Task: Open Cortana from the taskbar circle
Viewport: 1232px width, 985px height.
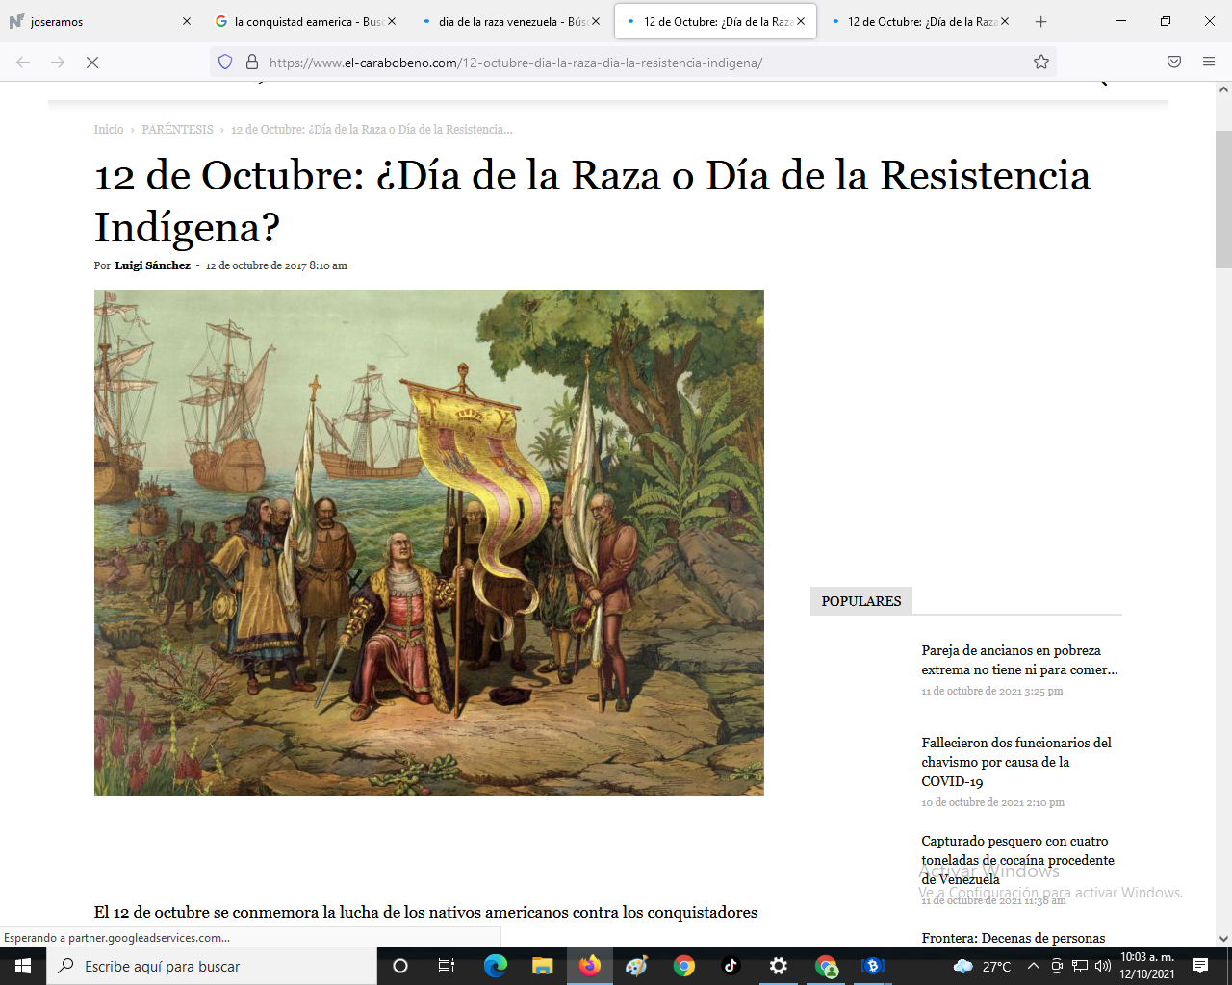Action: click(400, 966)
